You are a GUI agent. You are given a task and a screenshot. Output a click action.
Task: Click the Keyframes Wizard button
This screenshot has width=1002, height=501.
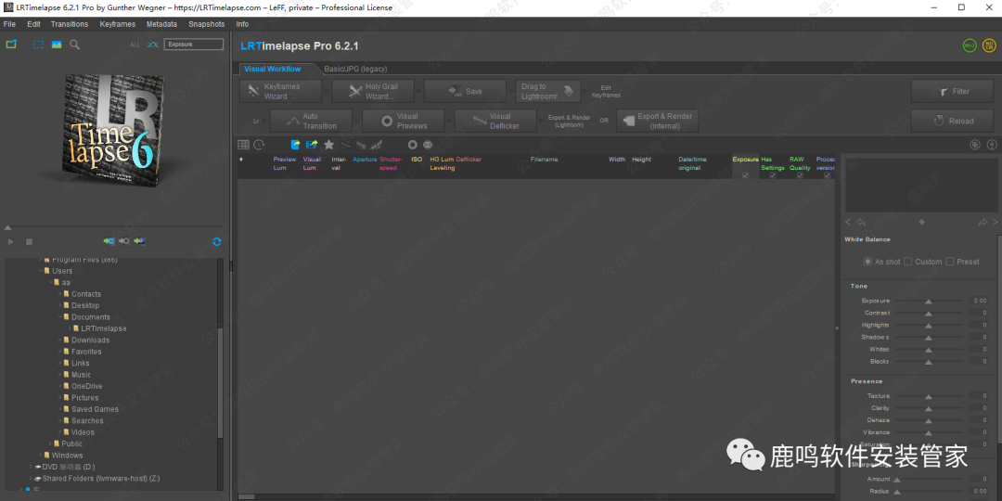281,91
